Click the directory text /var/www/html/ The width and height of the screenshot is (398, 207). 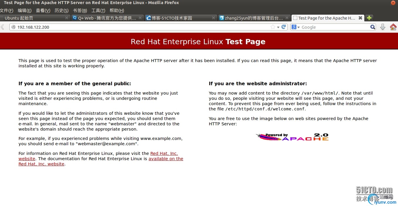320,93
